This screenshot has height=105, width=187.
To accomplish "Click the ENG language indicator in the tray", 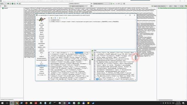I will tap(173, 103).
